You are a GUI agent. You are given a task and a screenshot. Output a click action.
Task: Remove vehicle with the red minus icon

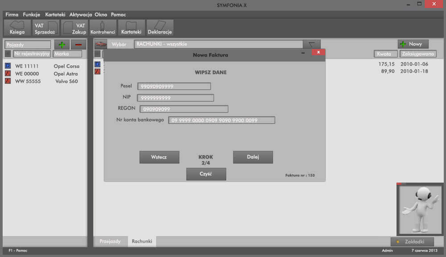[78, 45]
